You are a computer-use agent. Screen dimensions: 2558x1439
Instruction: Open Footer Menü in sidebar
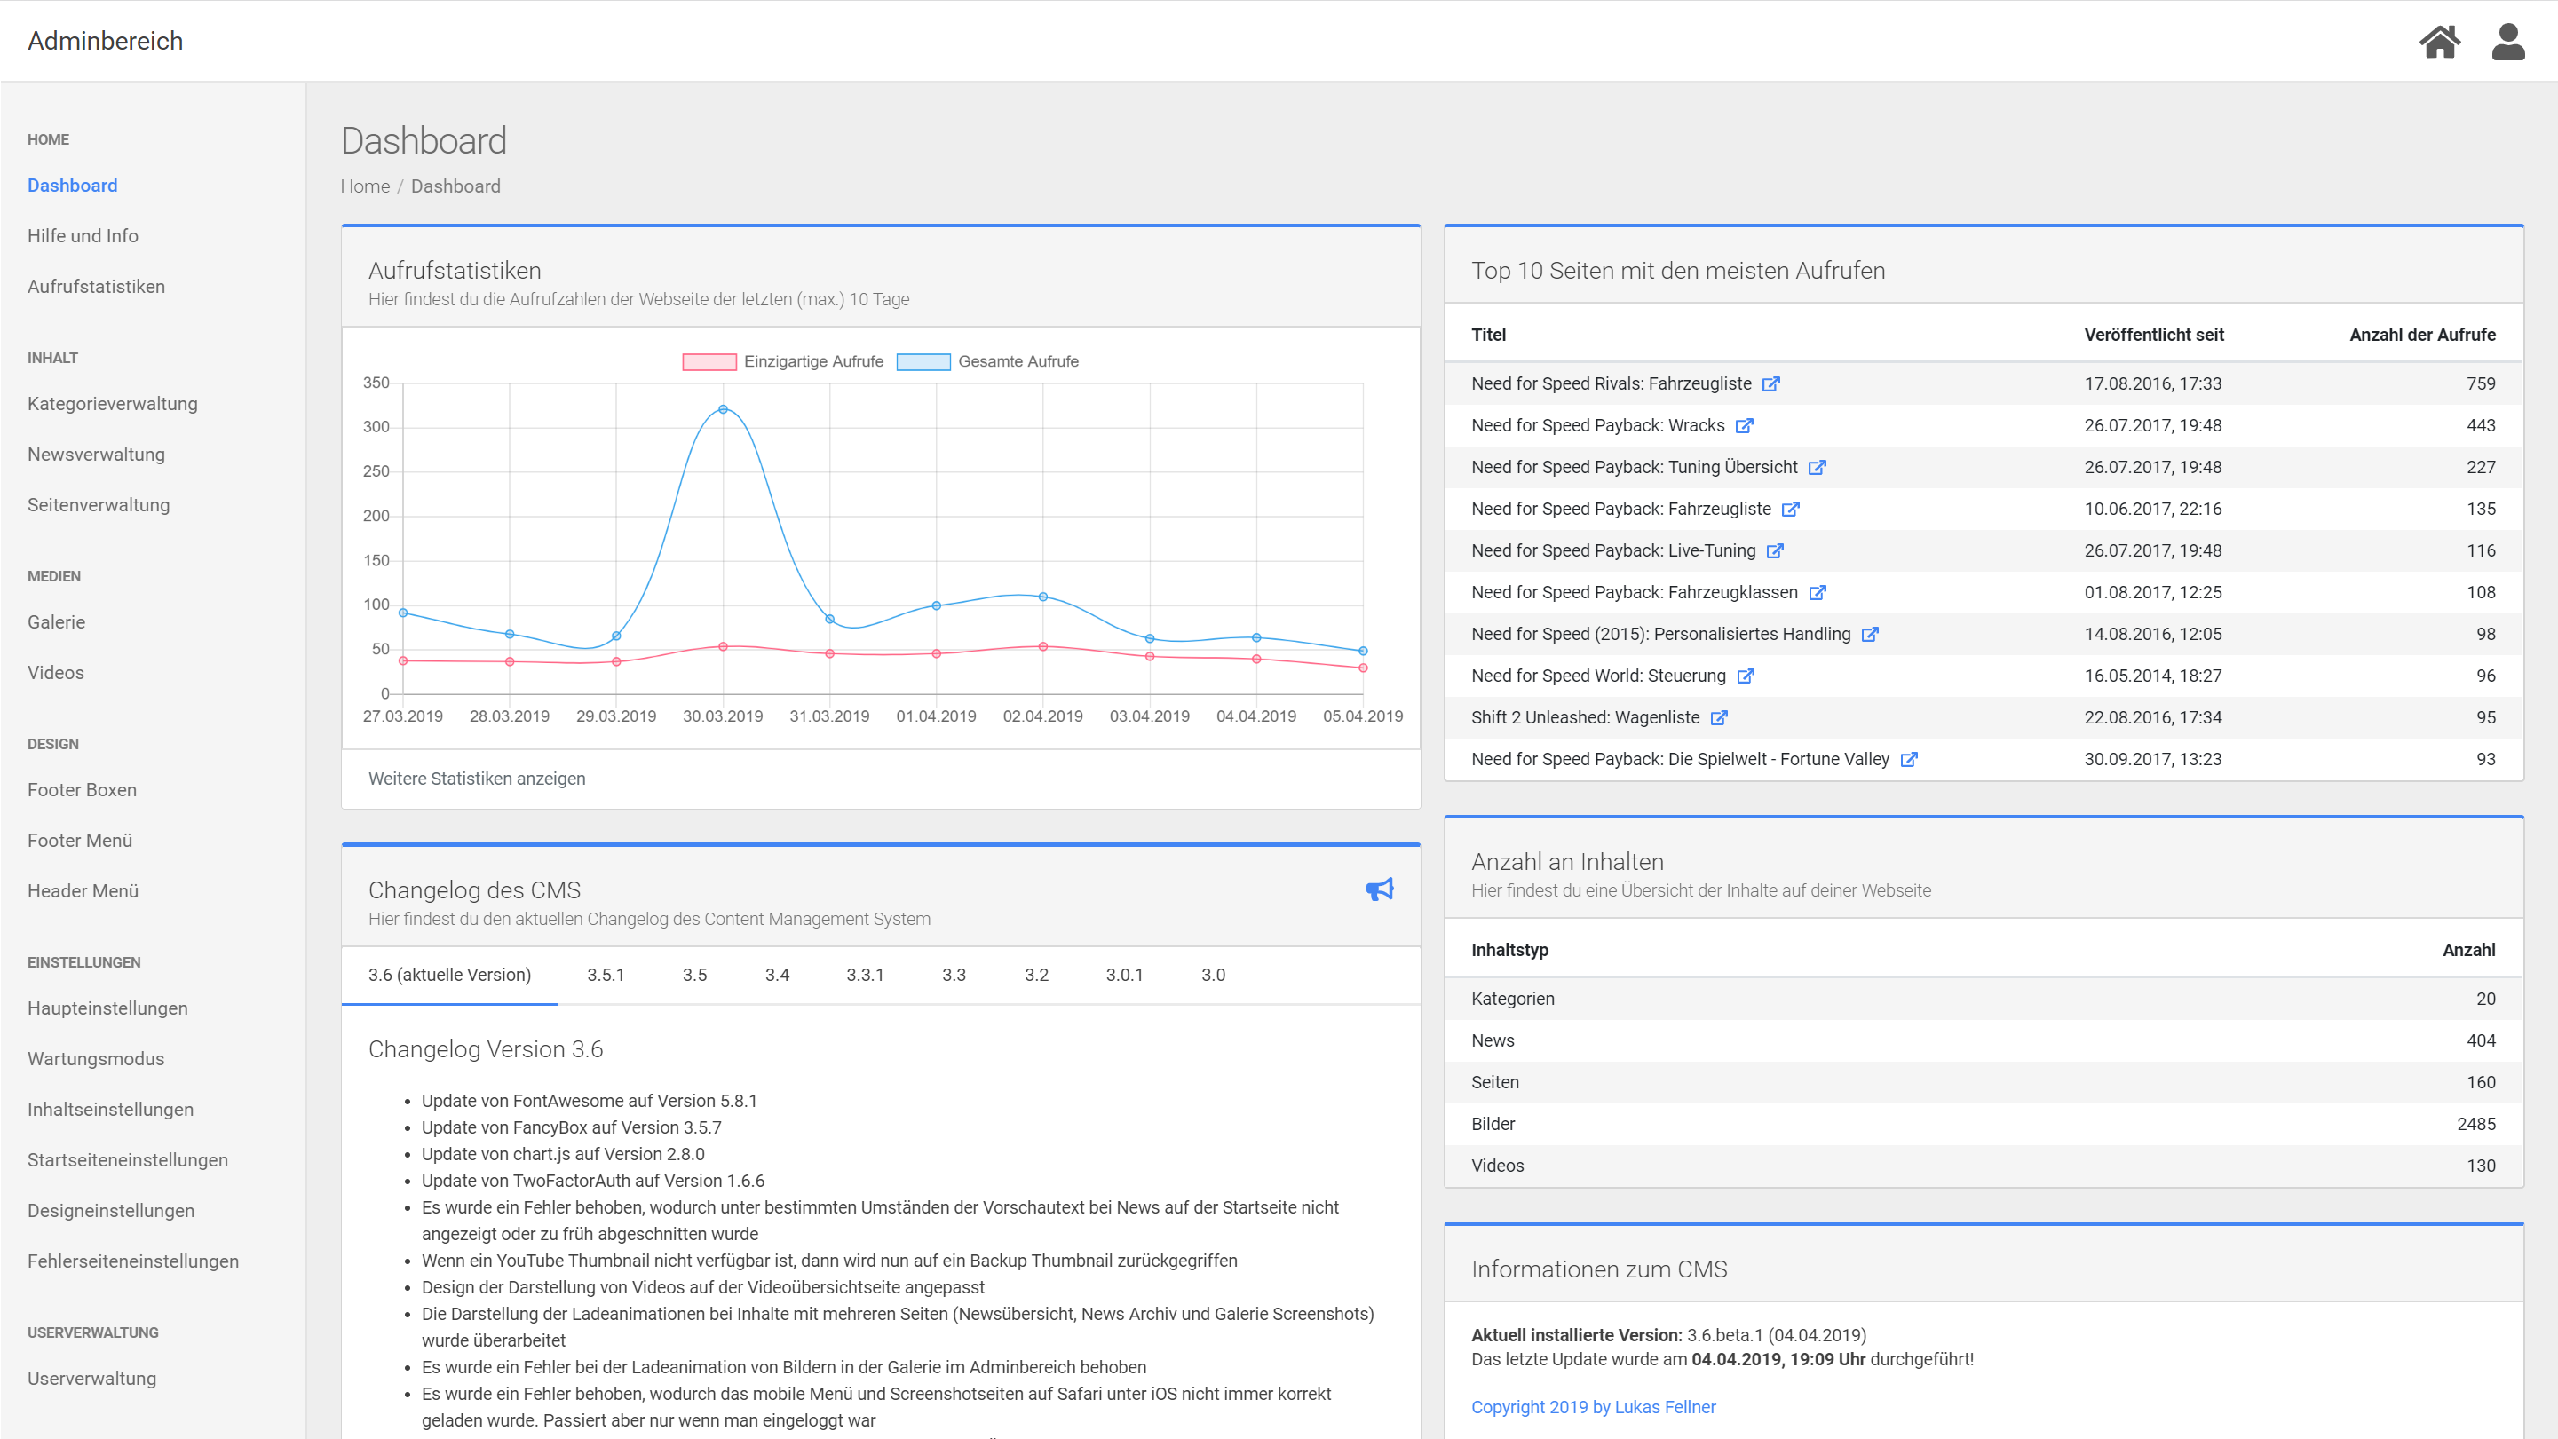coord(79,842)
